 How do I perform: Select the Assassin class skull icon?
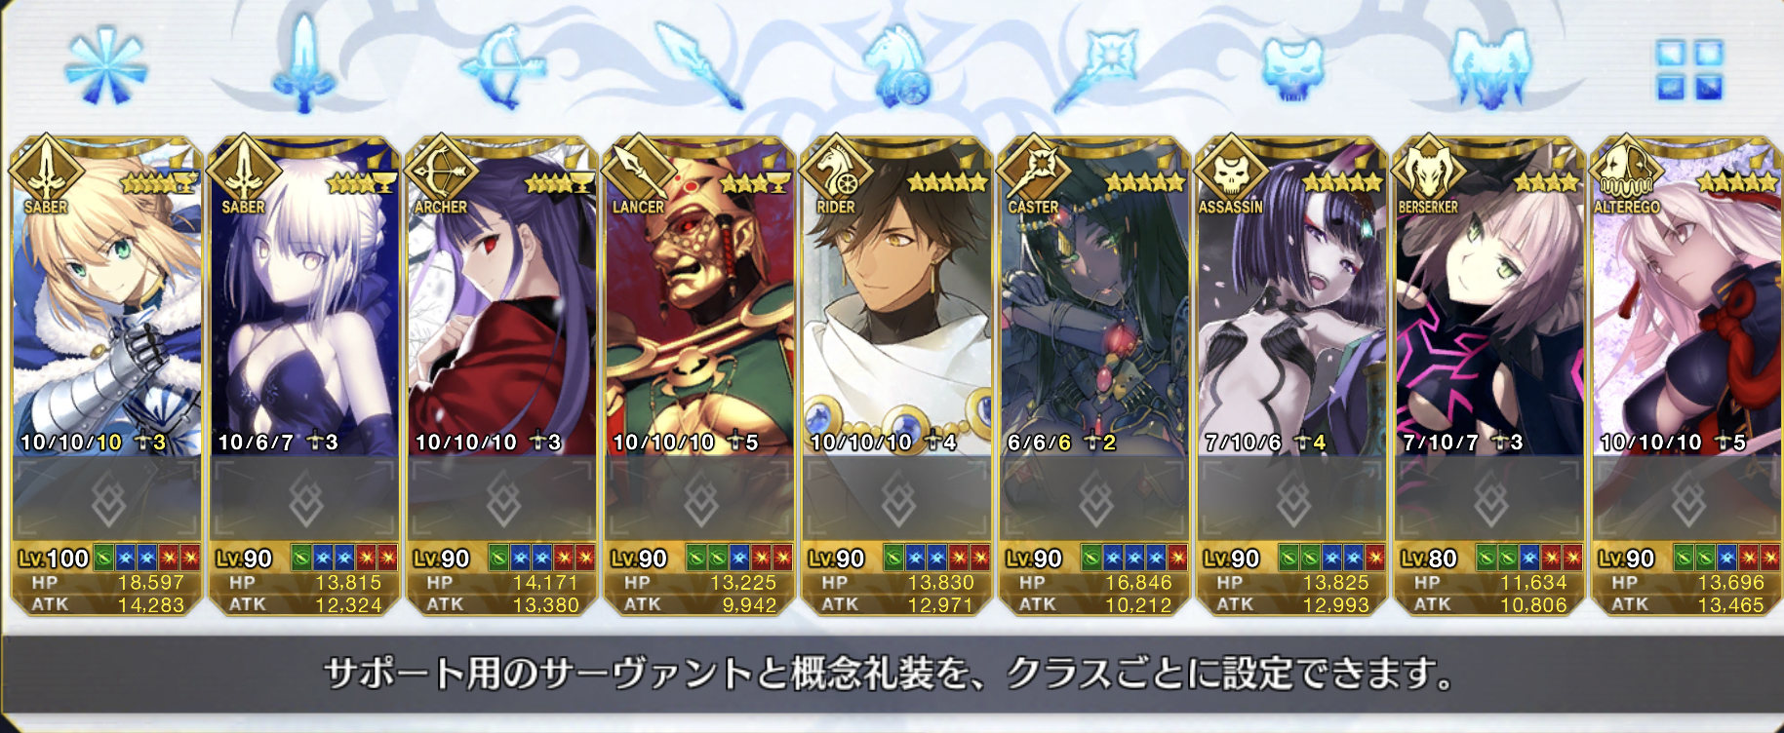pos(1293,69)
